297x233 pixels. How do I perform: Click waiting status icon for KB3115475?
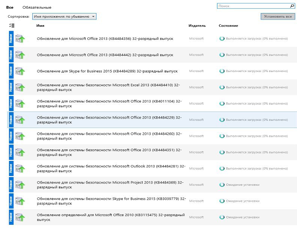[x=222, y=217]
